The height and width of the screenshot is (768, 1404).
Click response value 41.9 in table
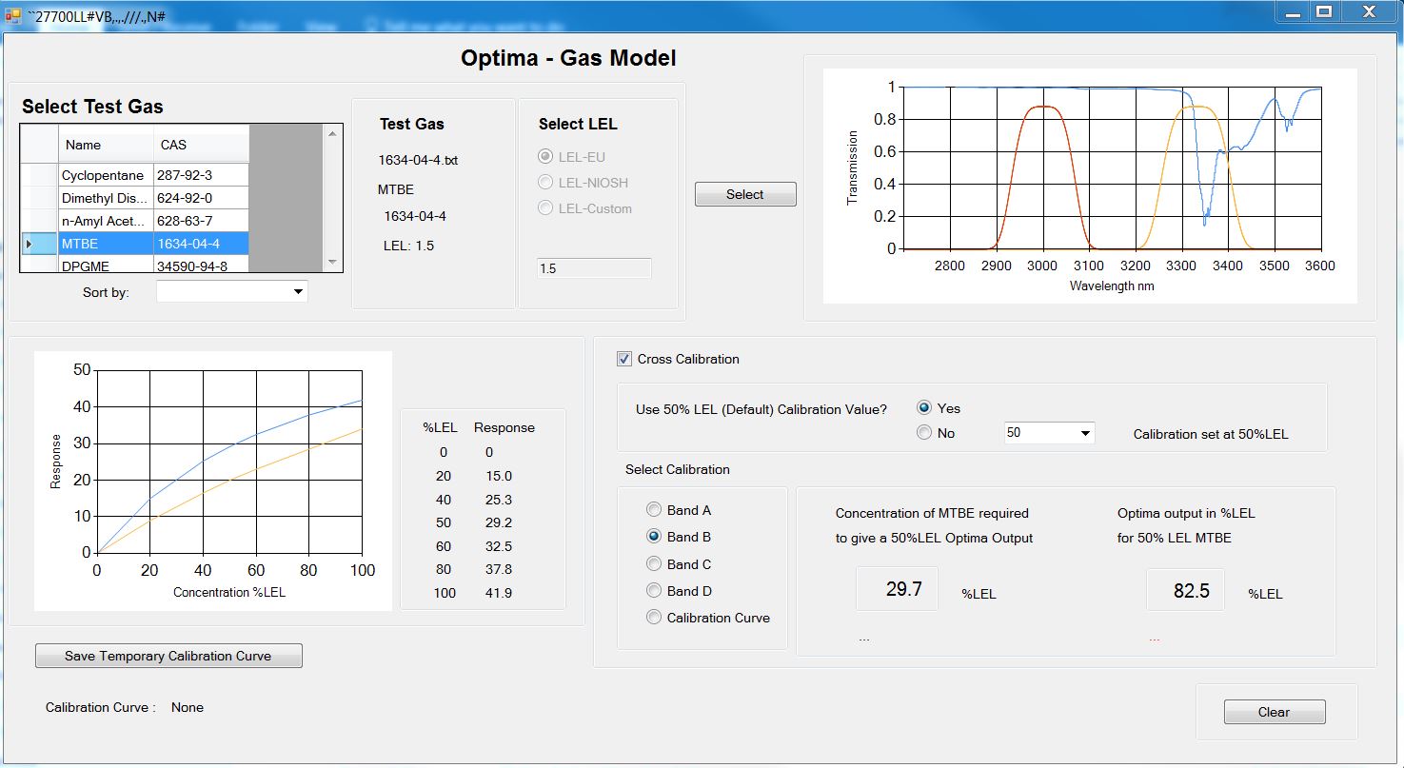tap(498, 593)
